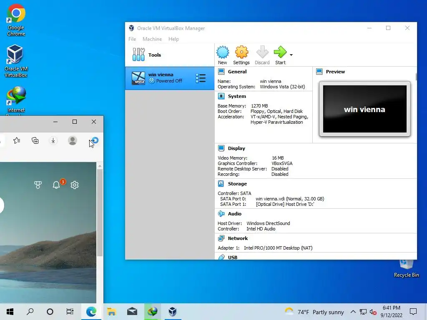
Task: Click the Preview section header
Action: coord(335,72)
